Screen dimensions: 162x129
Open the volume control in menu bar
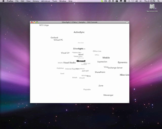[x=137, y=1]
